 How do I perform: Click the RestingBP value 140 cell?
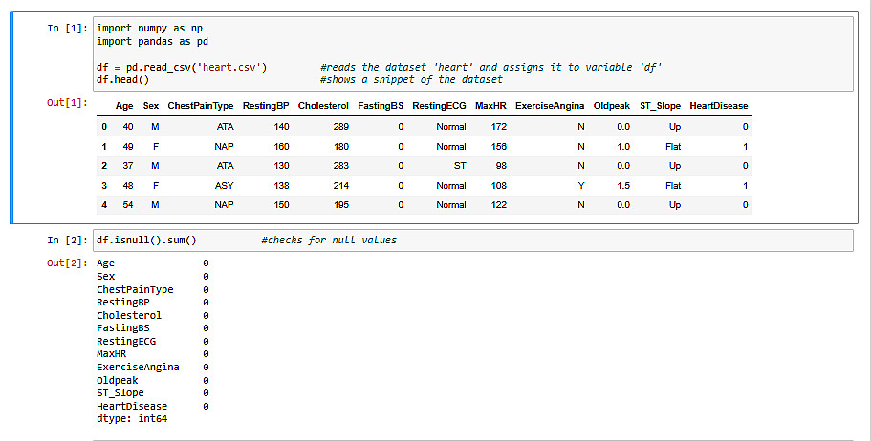coord(282,127)
